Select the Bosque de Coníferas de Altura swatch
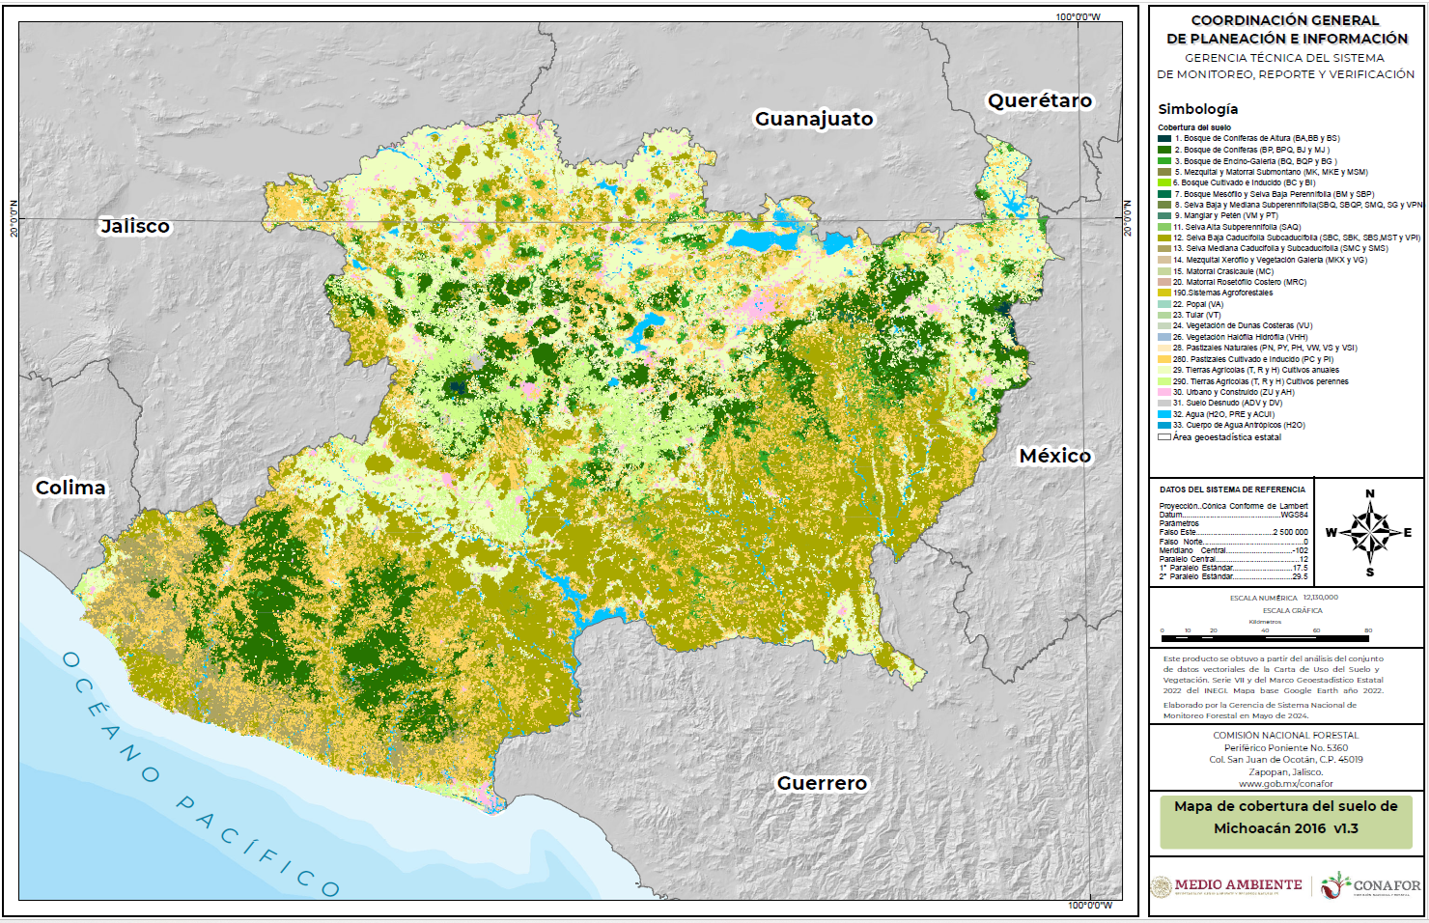This screenshot has width=1429, height=923. pyautogui.click(x=1164, y=139)
